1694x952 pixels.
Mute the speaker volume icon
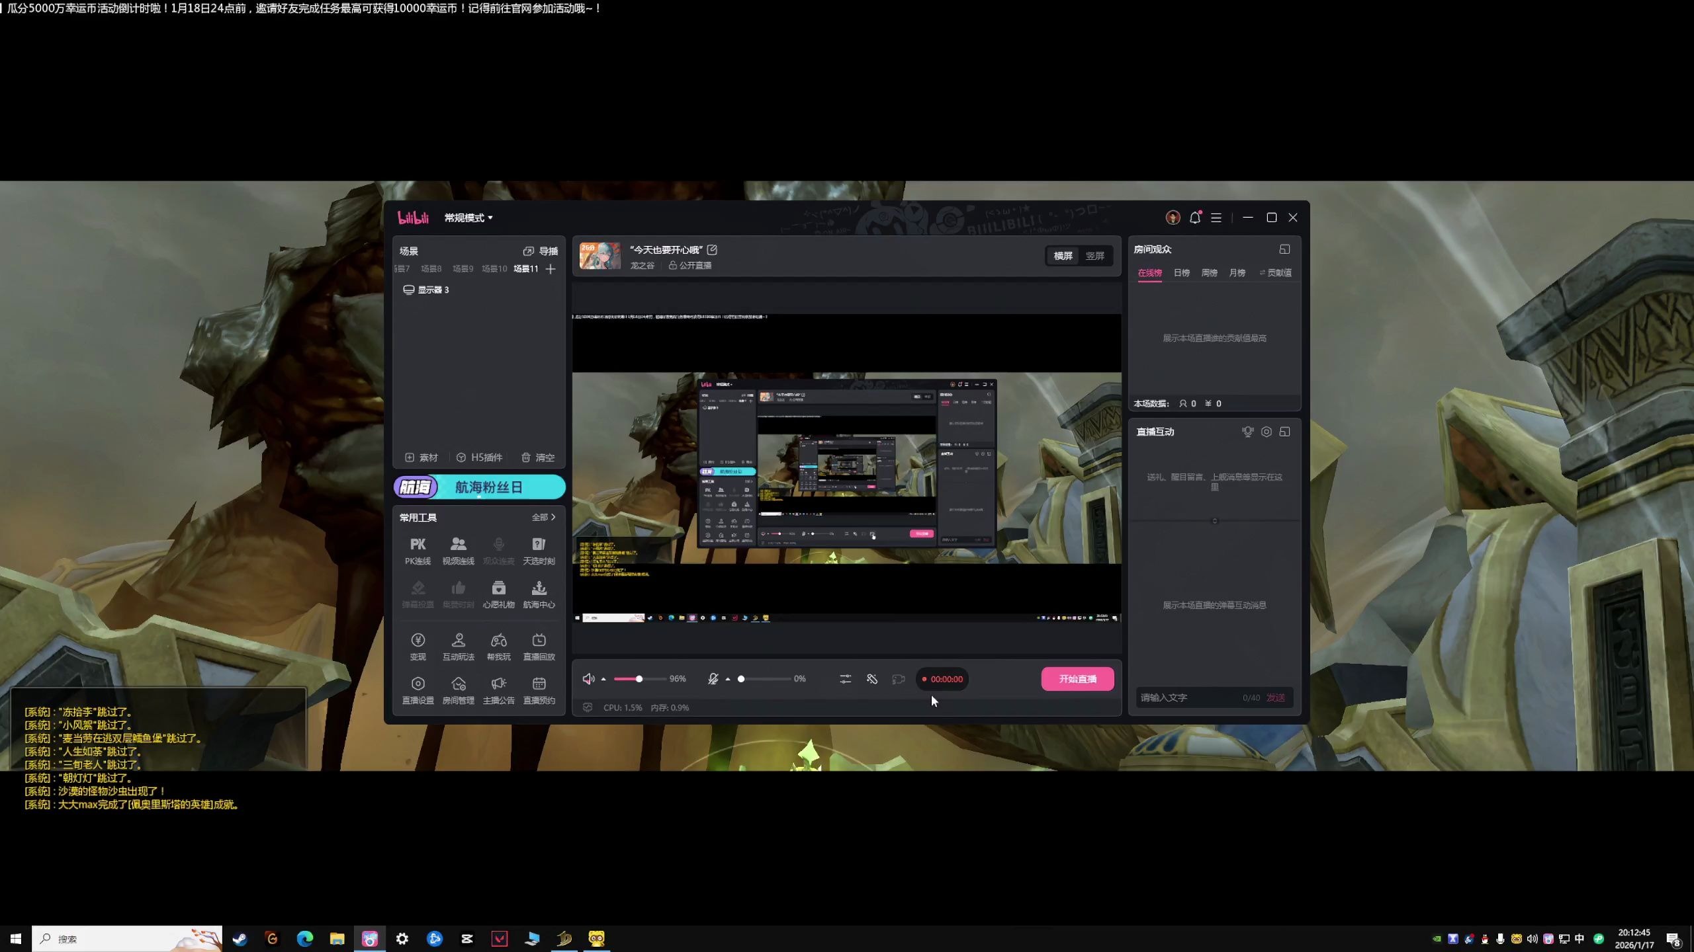[x=588, y=679]
